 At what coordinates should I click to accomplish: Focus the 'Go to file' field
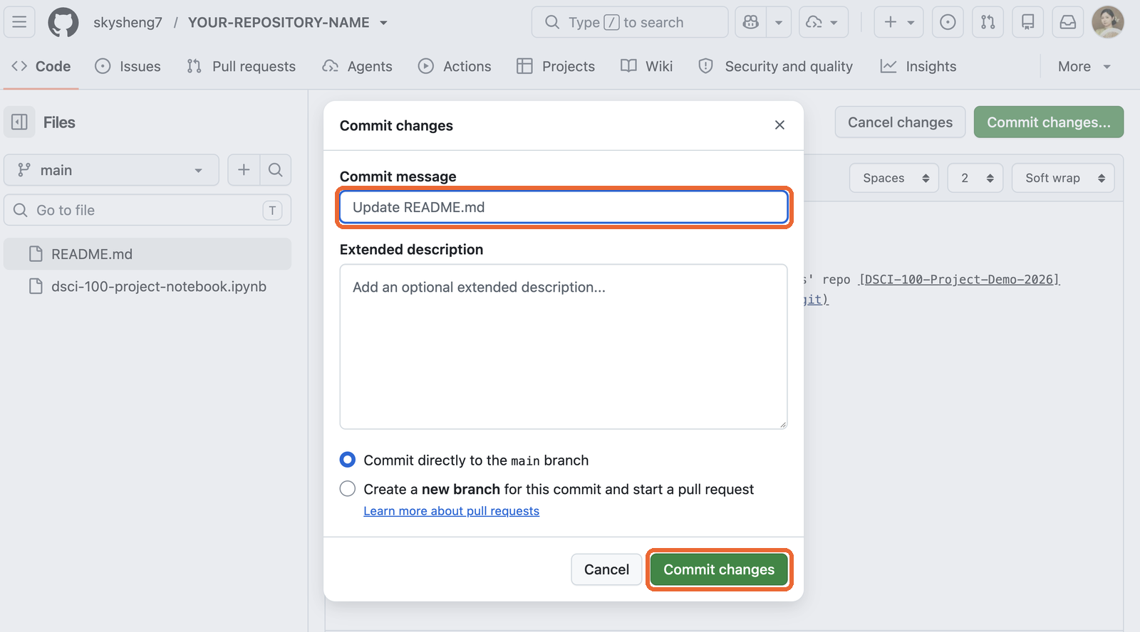[x=147, y=210]
